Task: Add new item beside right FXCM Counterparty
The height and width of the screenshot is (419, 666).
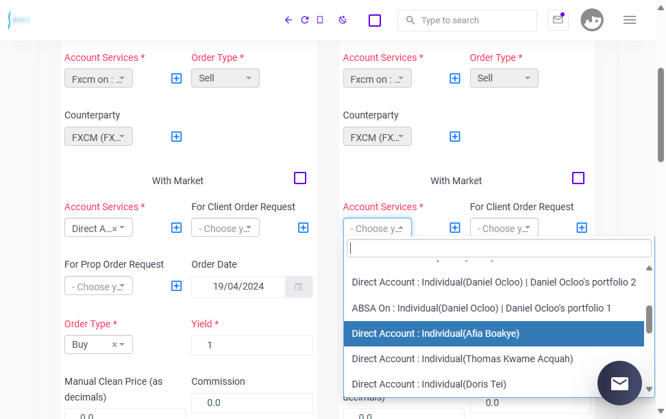Action: (x=455, y=137)
